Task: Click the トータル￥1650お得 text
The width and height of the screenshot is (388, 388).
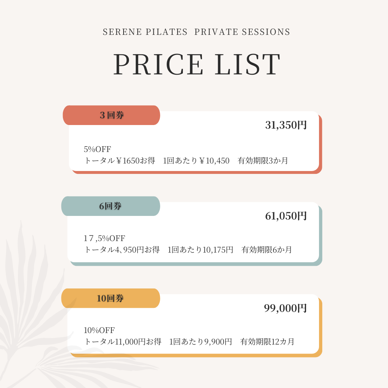Action: [x=119, y=161]
